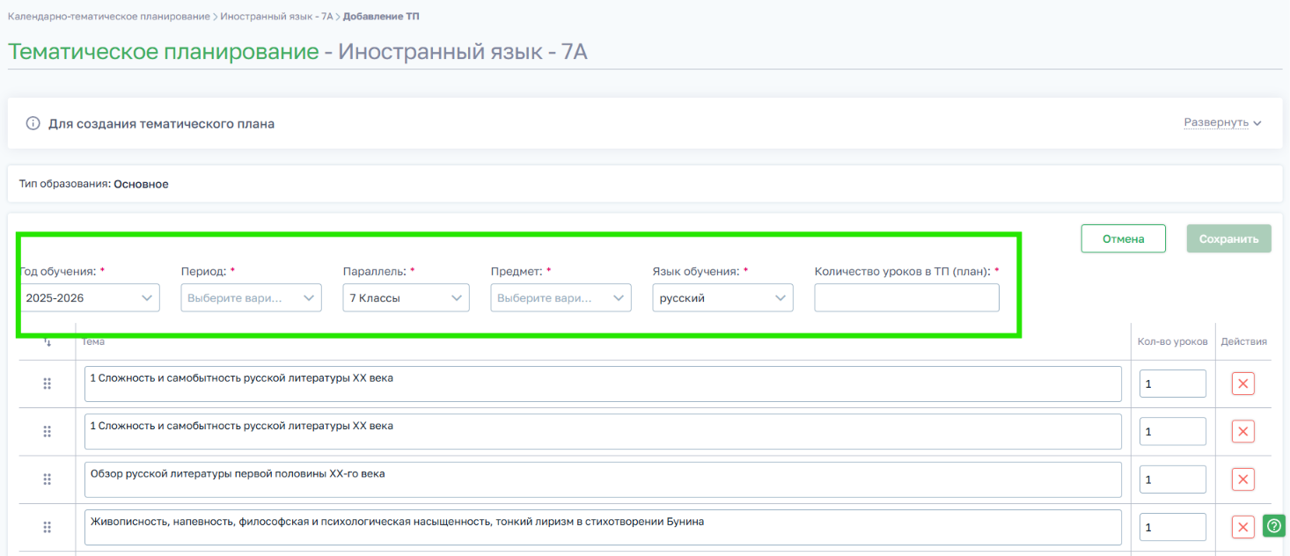Screen dimensions: 1290x556
Task: Edit lesson count for 'Живописность, напевность' row
Action: 1173,527
